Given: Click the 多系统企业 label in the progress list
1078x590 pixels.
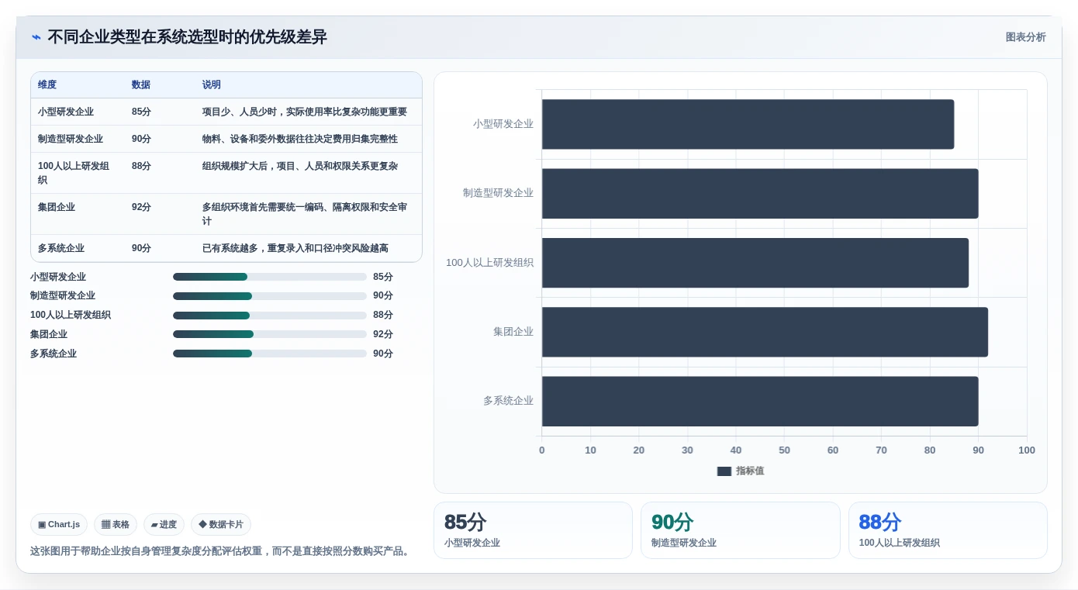Looking at the screenshot, I should click(x=54, y=354).
